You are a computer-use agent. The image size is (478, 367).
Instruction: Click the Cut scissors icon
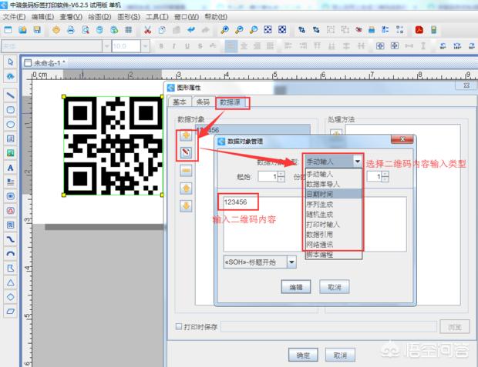click(x=147, y=30)
